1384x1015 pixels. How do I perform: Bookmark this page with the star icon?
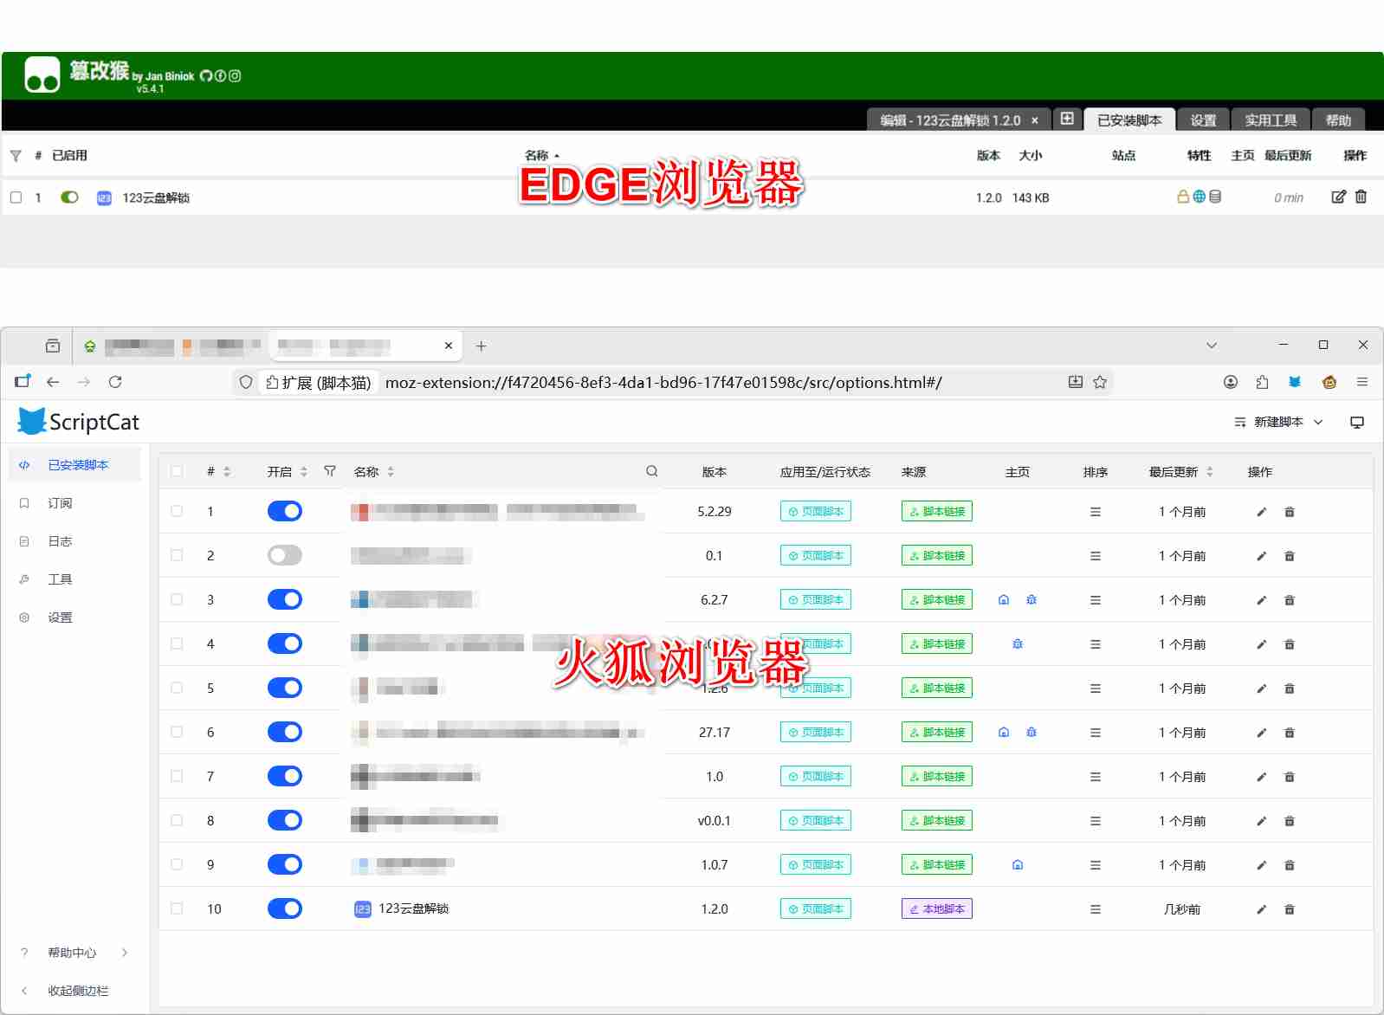coord(1100,382)
